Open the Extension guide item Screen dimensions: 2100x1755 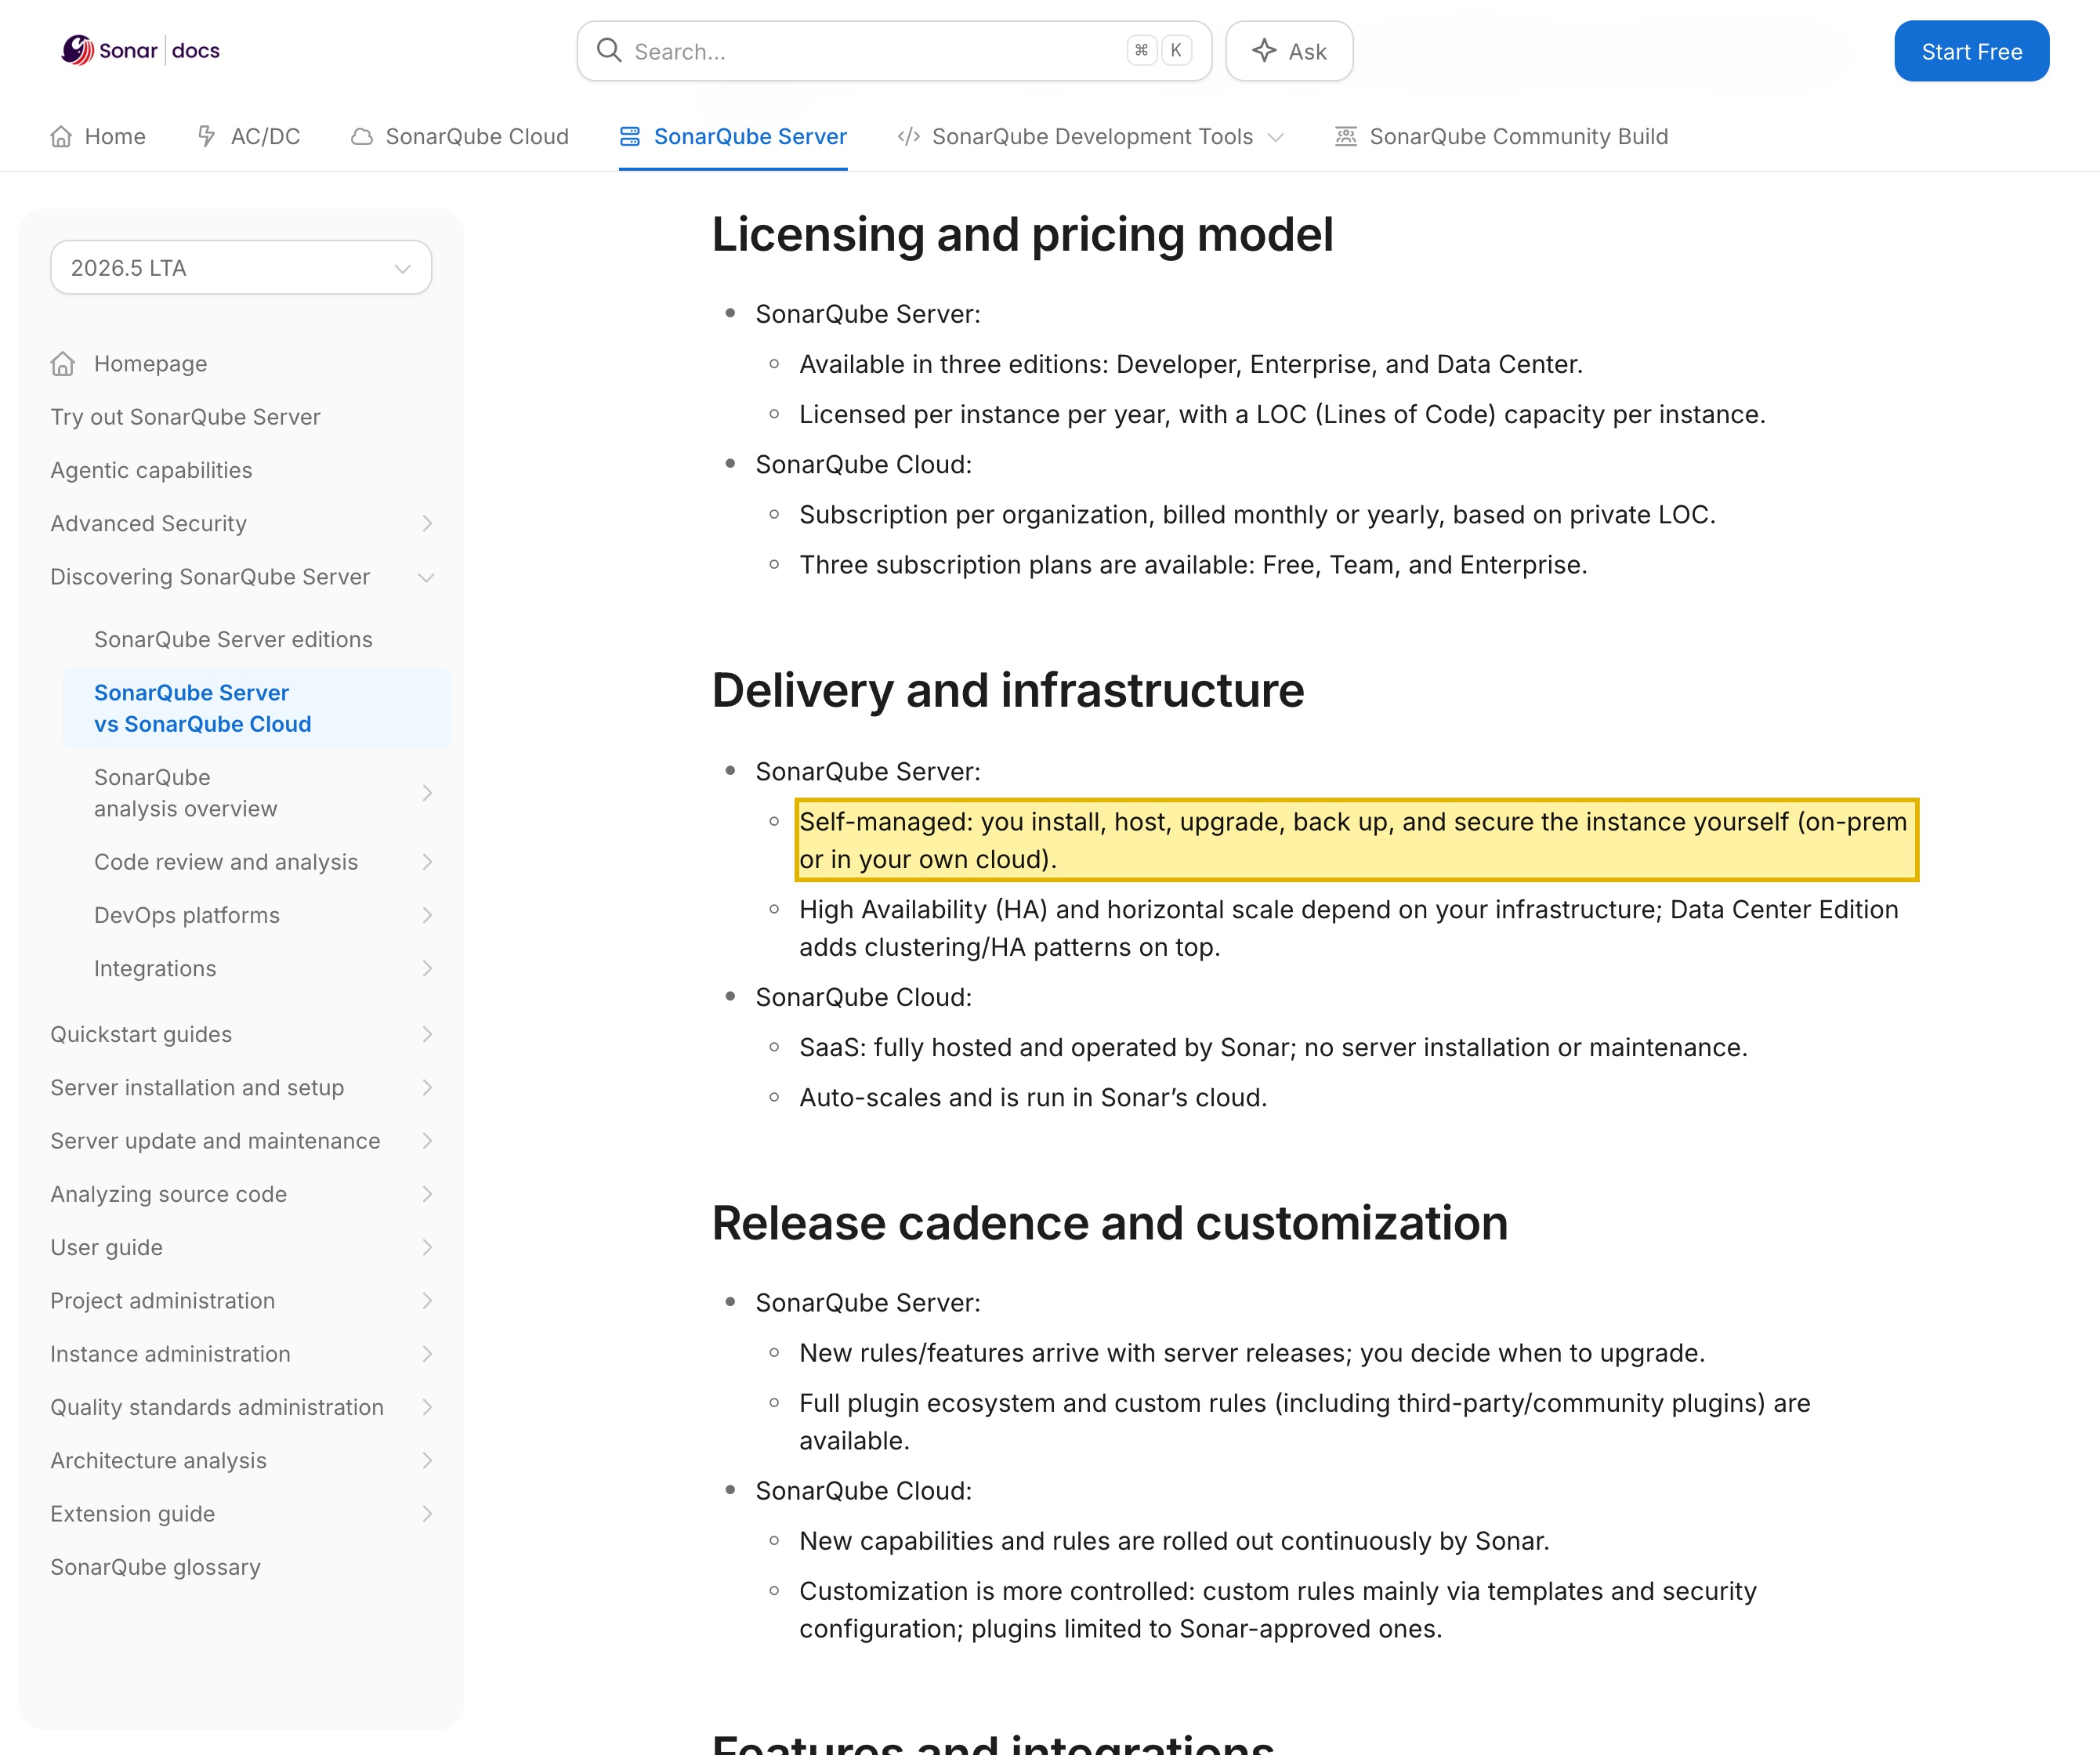click(x=241, y=1514)
